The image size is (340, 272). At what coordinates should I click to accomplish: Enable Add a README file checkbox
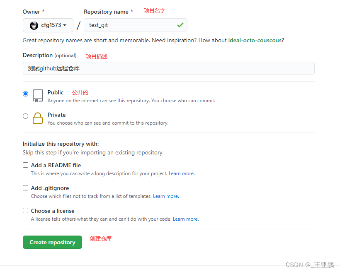click(x=26, y=165)
